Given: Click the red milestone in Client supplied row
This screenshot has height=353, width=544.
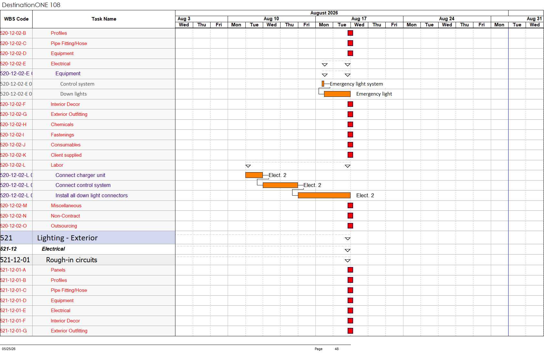Looking at the screenshot, I should pos(350,155).
